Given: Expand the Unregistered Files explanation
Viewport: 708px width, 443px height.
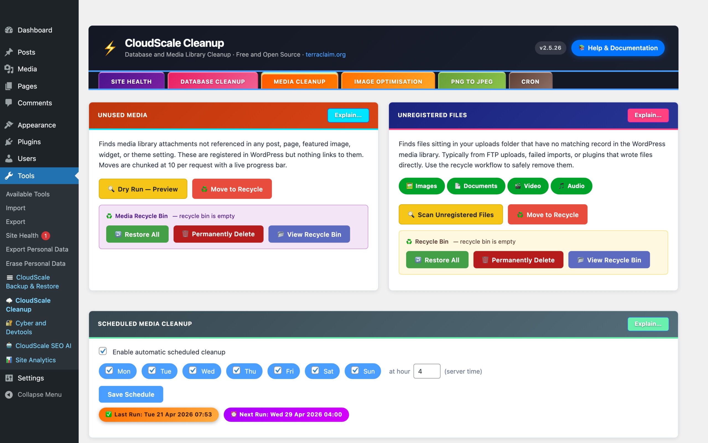Looking at the screenshot, I should [648, 115].
